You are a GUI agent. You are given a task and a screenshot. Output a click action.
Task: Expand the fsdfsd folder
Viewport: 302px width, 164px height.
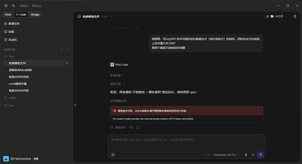(x=11, y=98)
